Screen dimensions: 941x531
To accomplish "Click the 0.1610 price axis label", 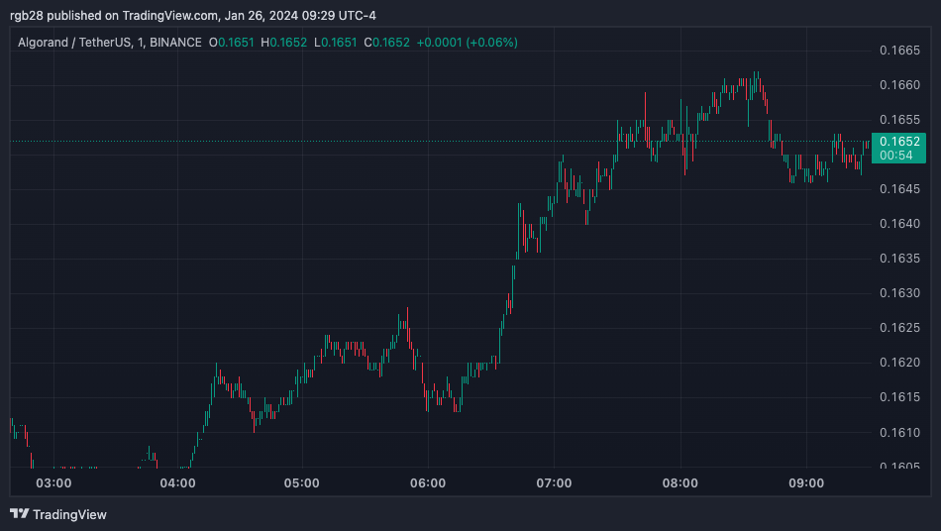I will (x=899, y=432).
